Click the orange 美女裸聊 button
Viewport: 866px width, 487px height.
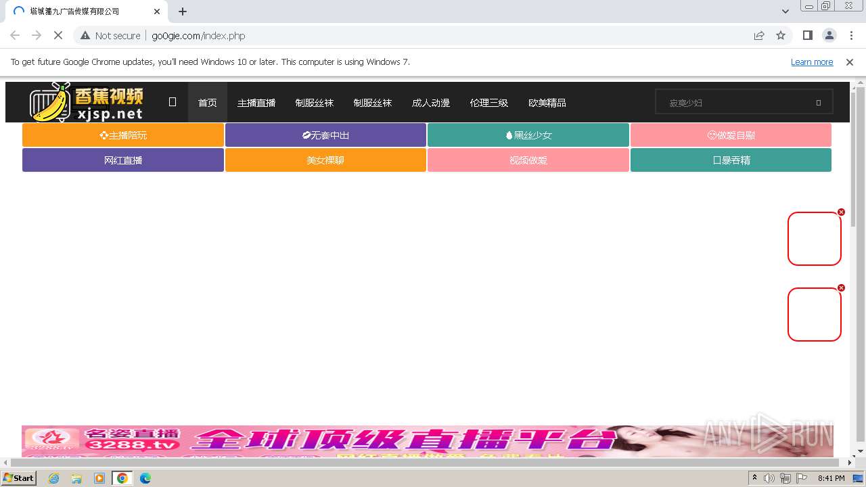pyautogui.click(x=325, y=160)
